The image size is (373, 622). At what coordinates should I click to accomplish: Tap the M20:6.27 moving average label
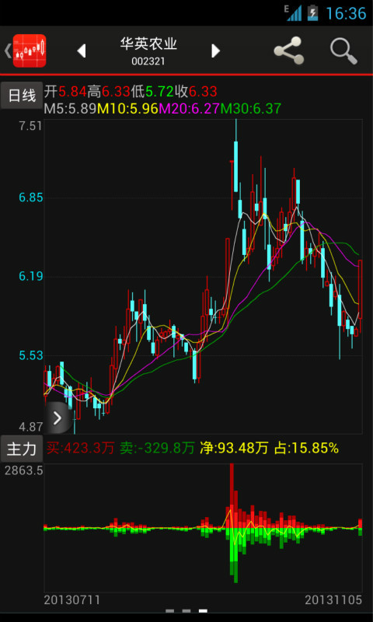click(x=190, y=108)
